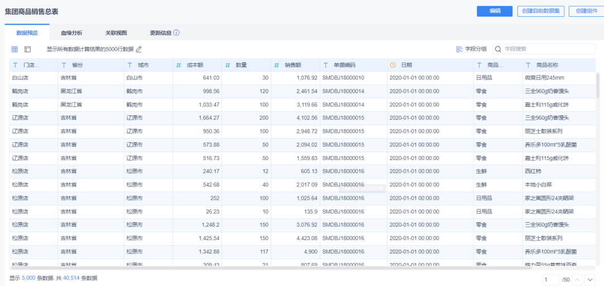Viewport: 604px width, 286px height.
Task: Click magnifier icon in 字段搜索 box
Action: 498,49
